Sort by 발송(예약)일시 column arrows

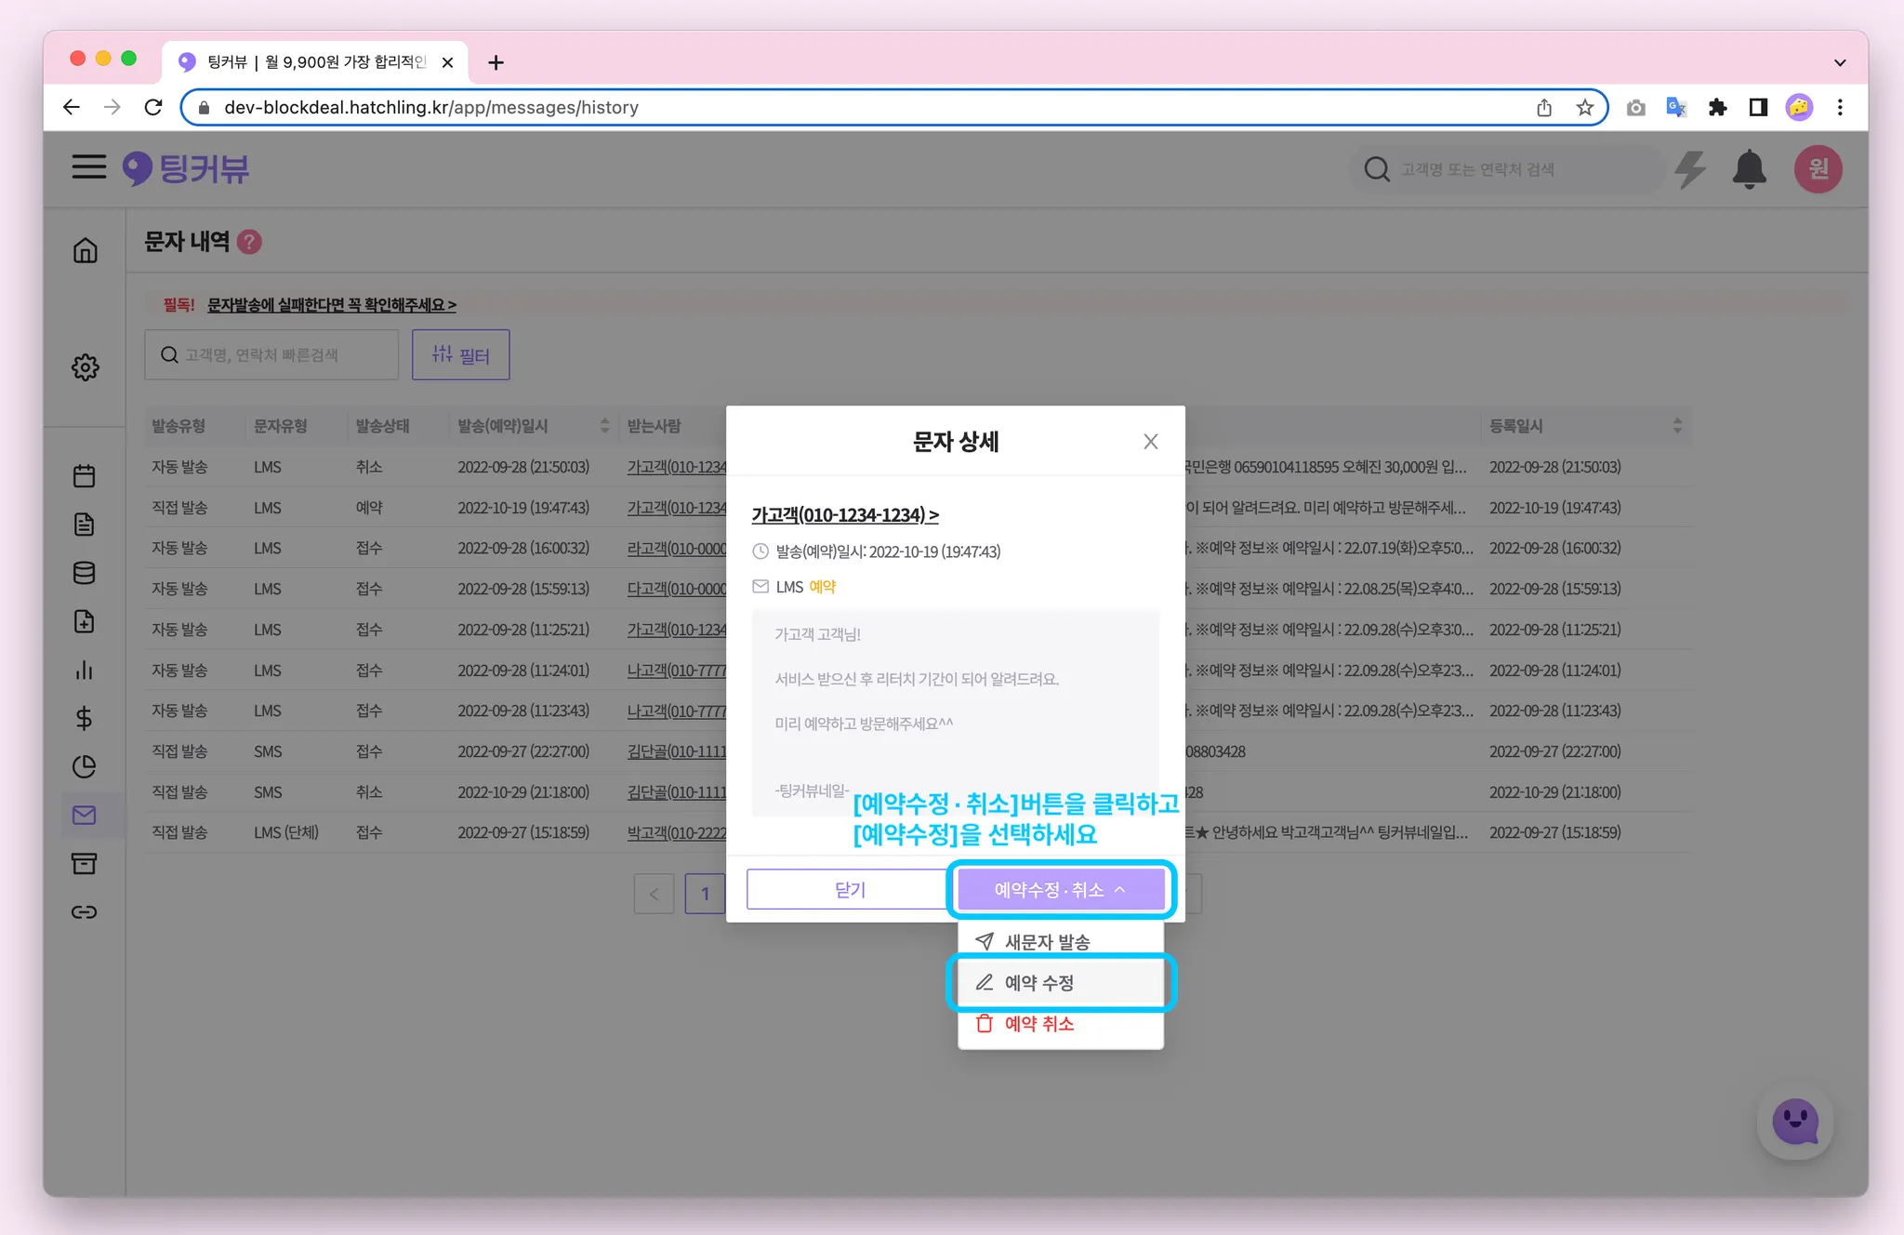605,426
